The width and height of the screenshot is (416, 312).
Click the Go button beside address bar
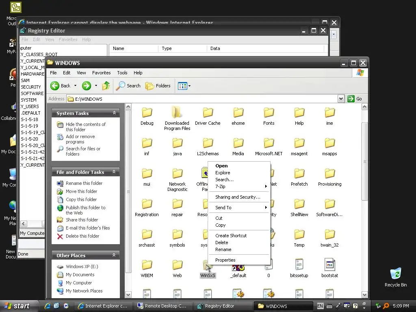355,99
